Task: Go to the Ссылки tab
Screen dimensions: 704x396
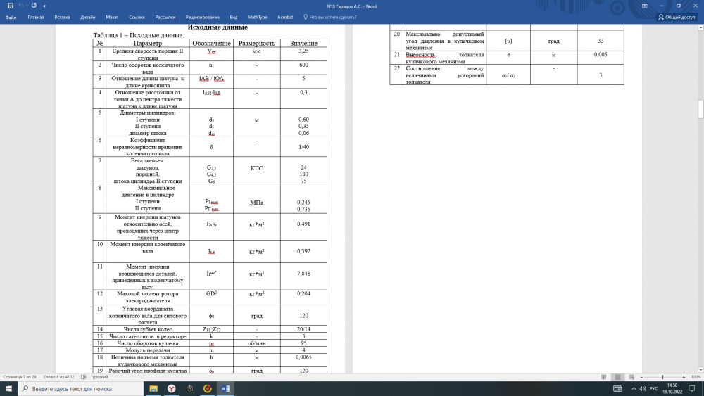Action: coord(137,17)
